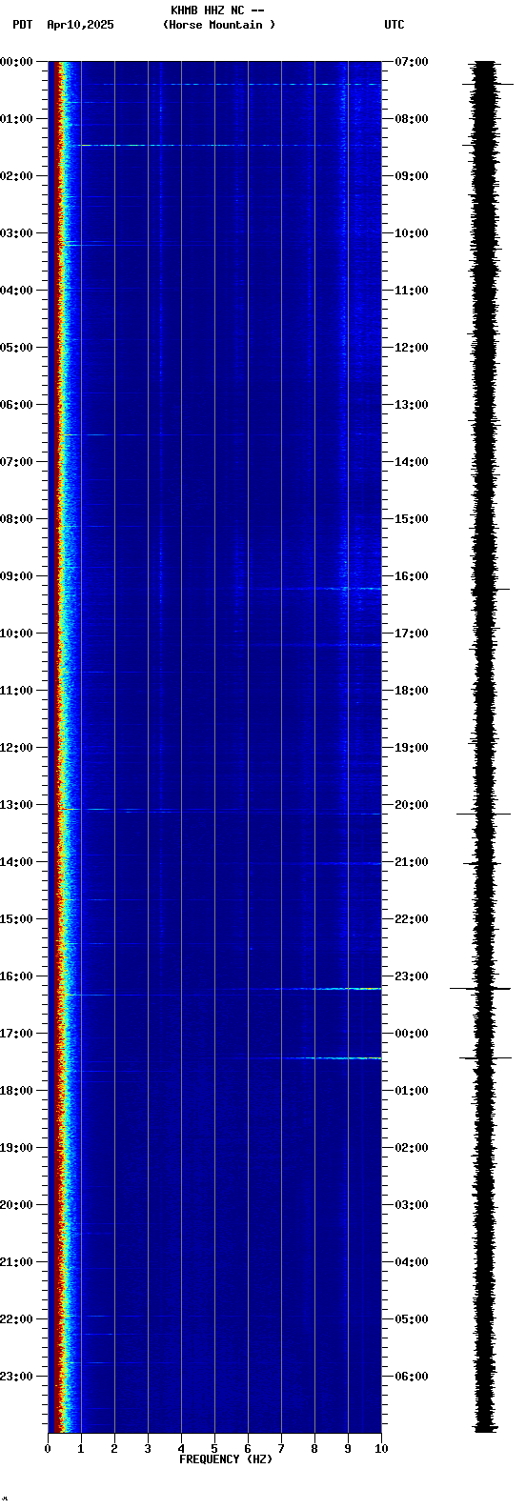The height and width of the screenshot is (1509, 526).
Task: Click the 07:00 UTC time tick label
Action: point(412,62)
